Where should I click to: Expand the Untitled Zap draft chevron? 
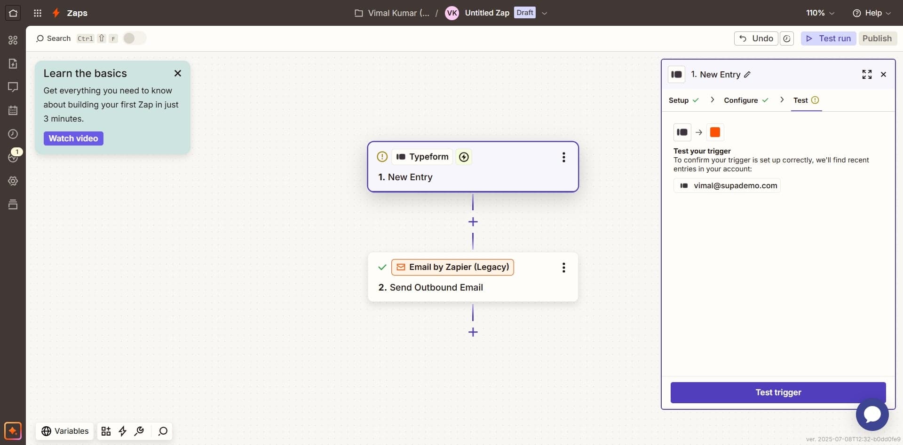545,13
